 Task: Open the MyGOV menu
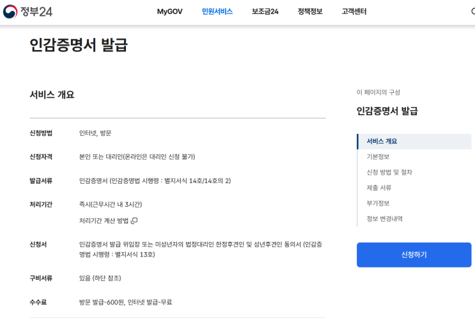(x=169, y=12)
